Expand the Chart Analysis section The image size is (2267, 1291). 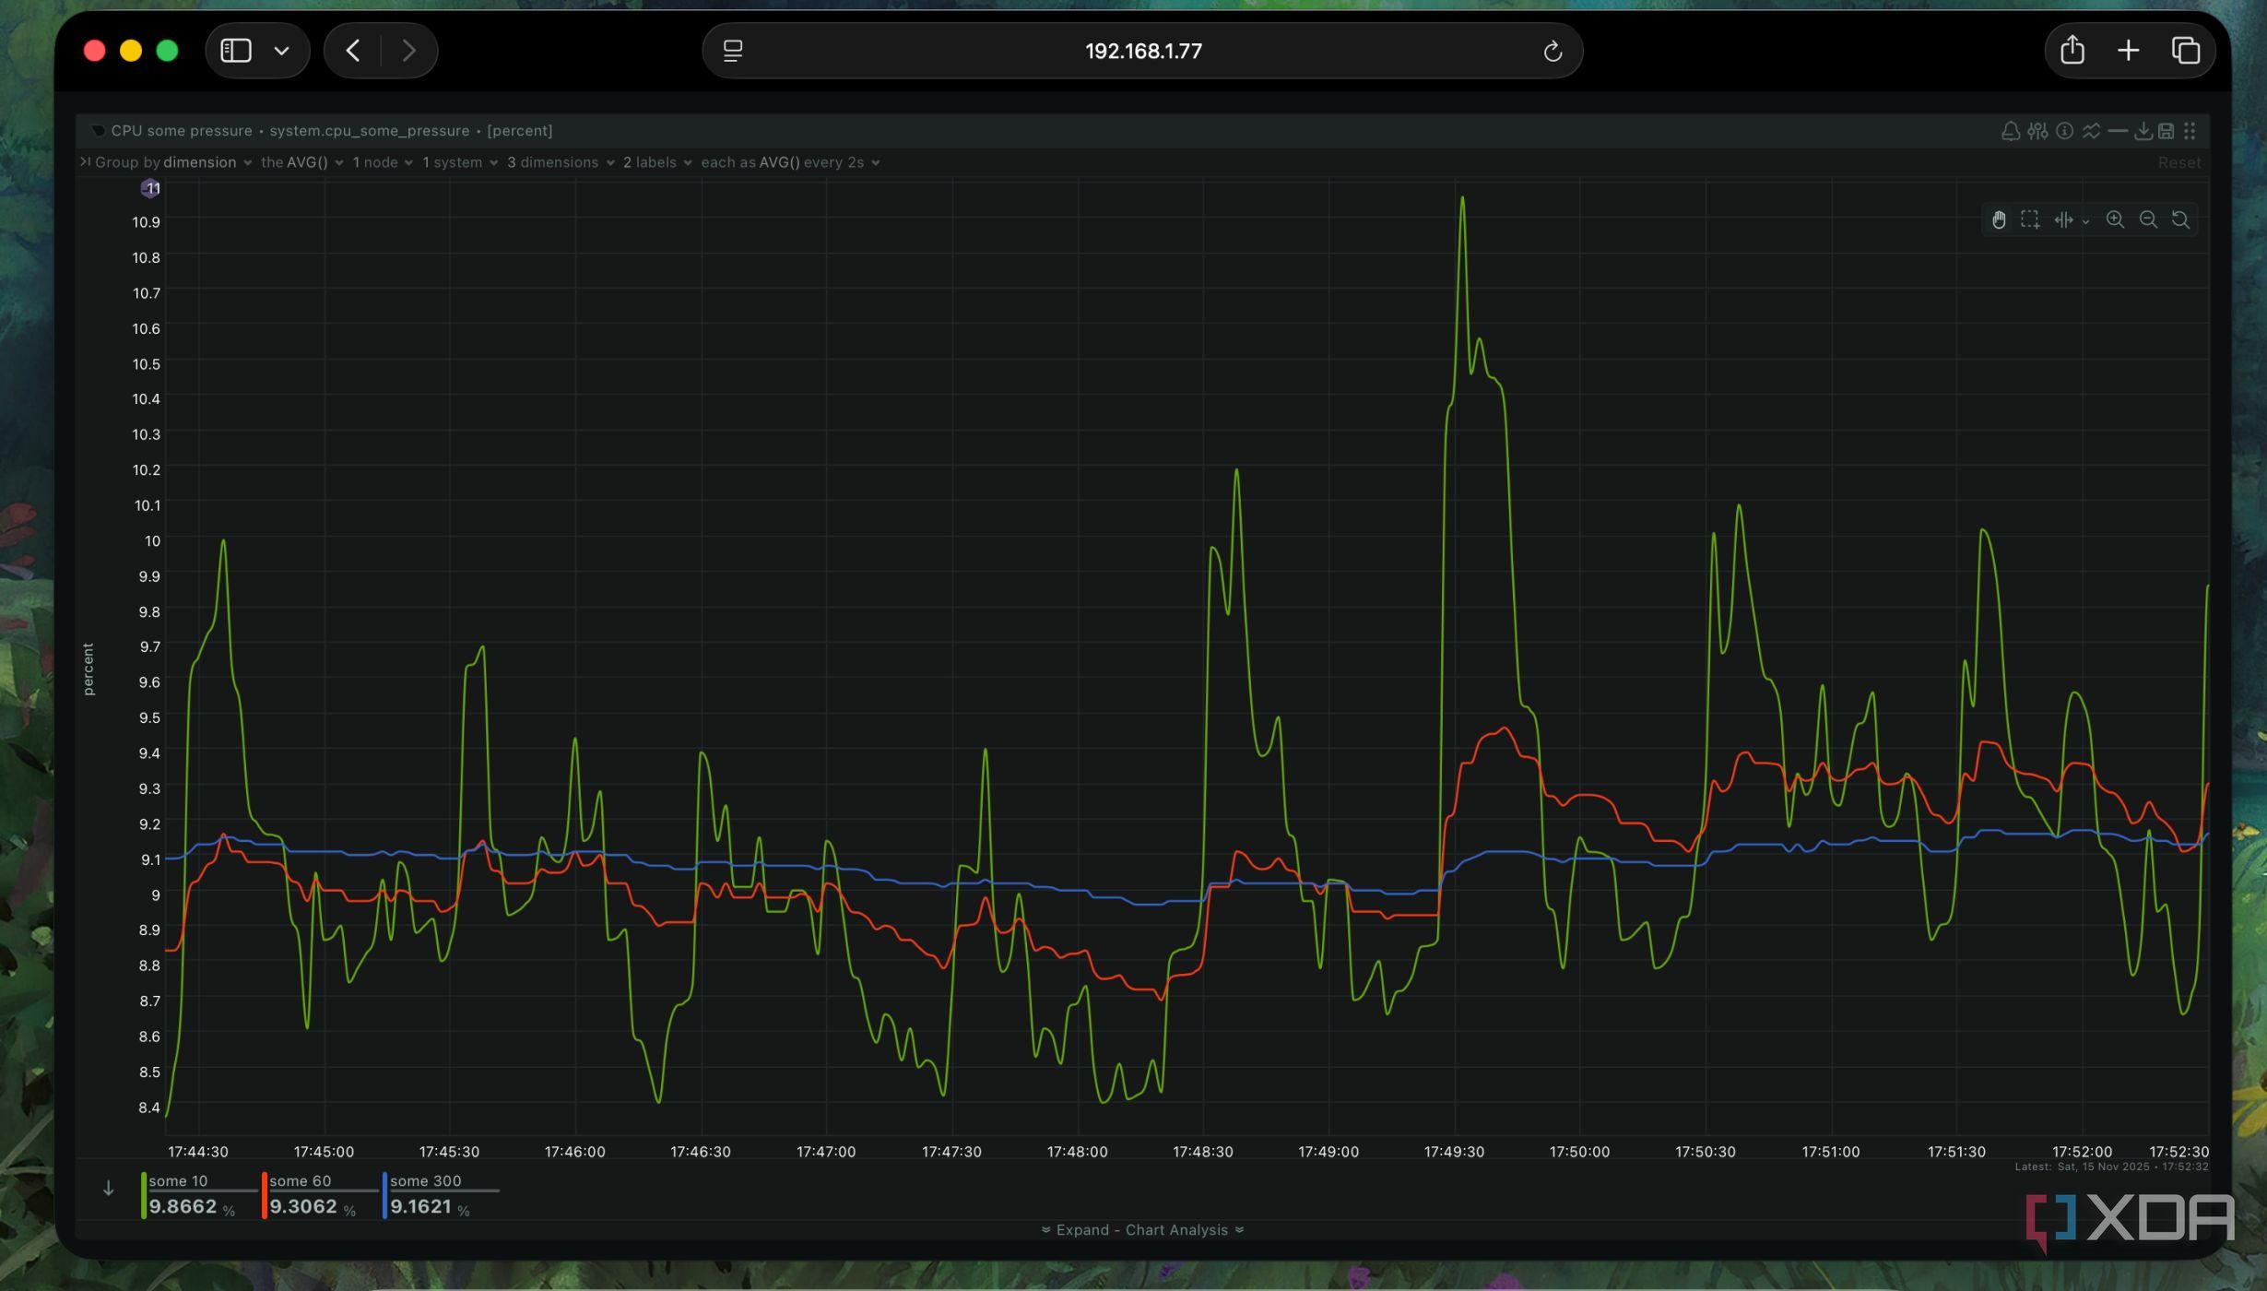pos(1142,1230)
